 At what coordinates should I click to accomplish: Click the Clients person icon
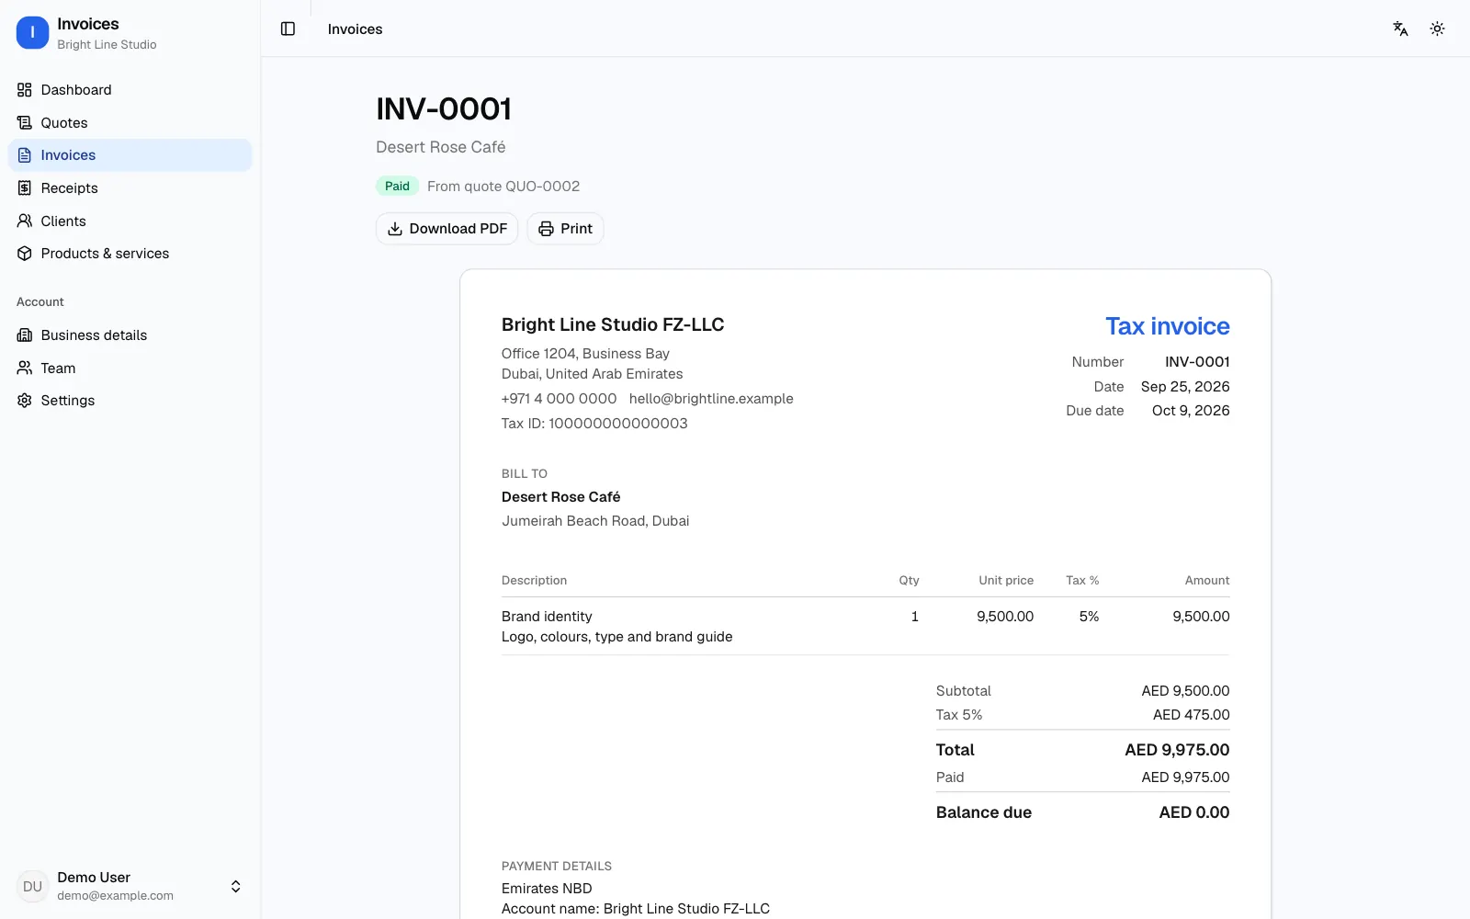[25, 221]
